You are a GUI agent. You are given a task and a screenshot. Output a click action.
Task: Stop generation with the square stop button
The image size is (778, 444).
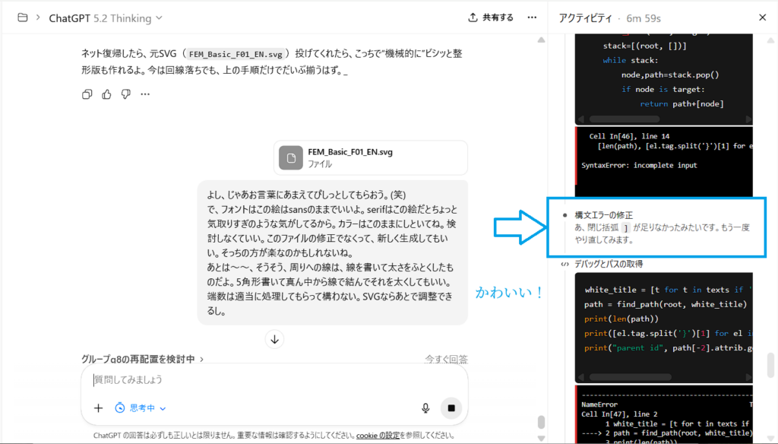[x=451, y=408]
